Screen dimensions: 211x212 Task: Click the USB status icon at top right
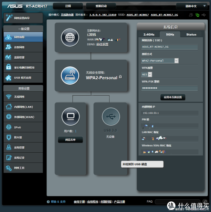pos(204,15)
